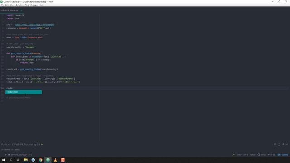Click the code line 'import json'
Image resolution: width=290 pixels, height=163 pixels.
point(13,19)
